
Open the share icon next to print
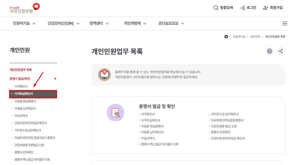click(281, 51)
